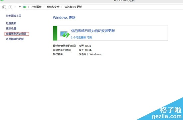Click the 仅适用于 Windows text
Viewport: 183px width, 120px height.
coord(90,54)
